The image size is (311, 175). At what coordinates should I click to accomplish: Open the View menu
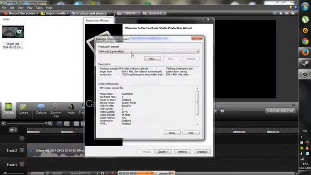click(x=20, y=8)
